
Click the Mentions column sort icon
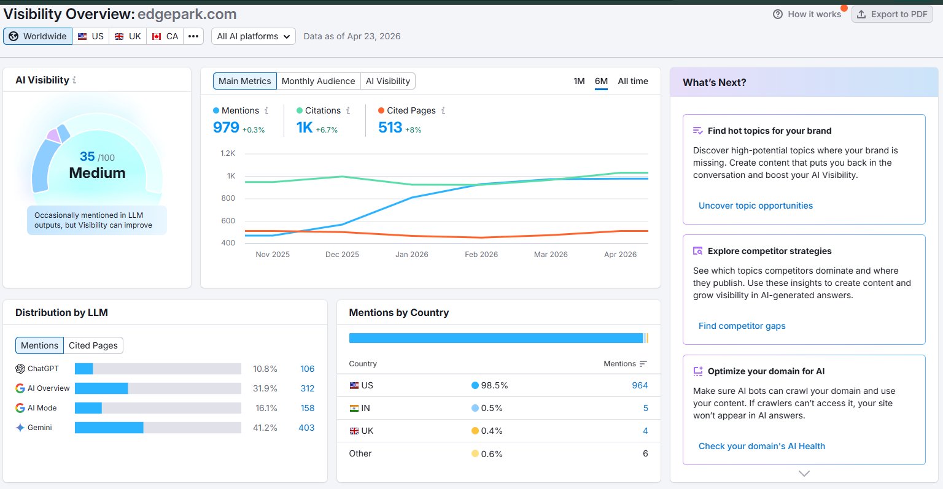coord(643,364)
